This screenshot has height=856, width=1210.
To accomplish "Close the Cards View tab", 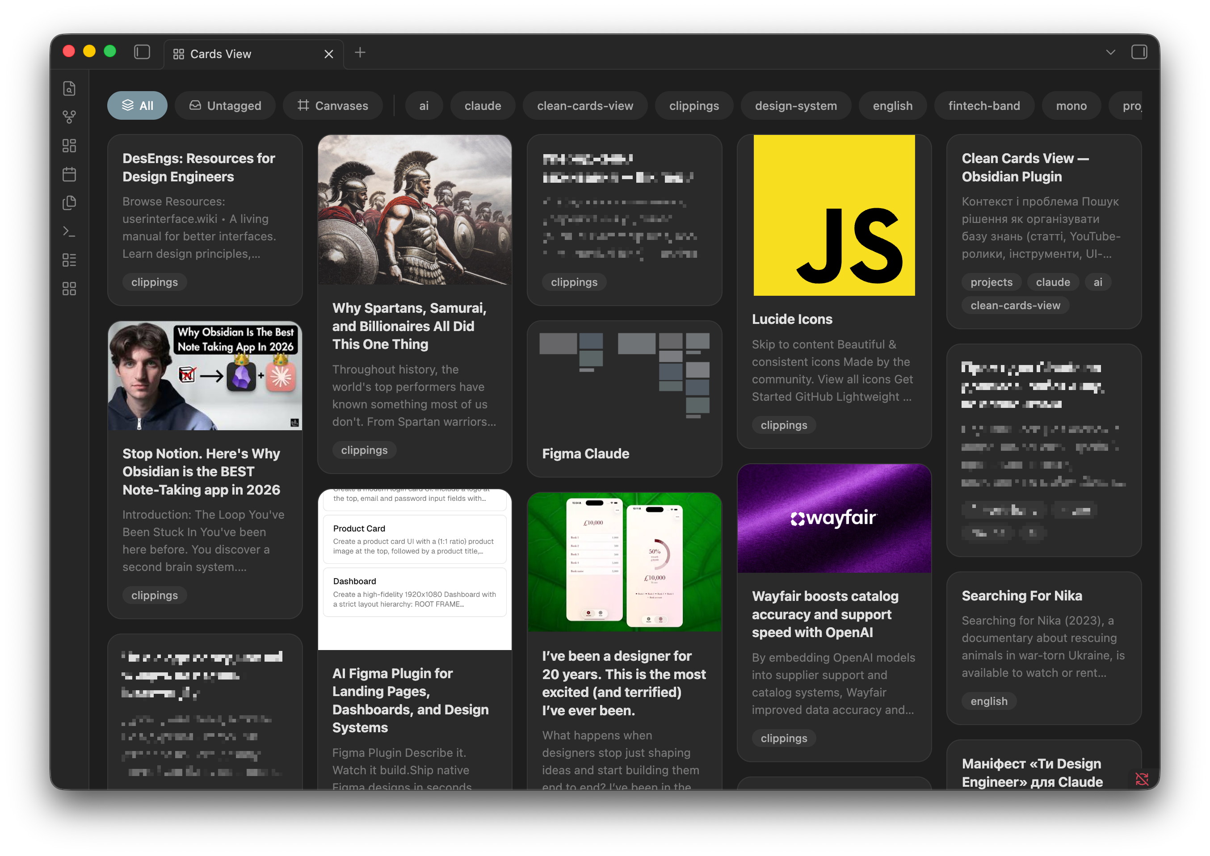I will (x=329, y=55).
